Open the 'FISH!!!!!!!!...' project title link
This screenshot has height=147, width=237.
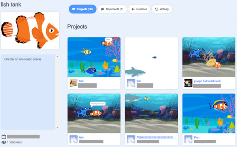156,138
